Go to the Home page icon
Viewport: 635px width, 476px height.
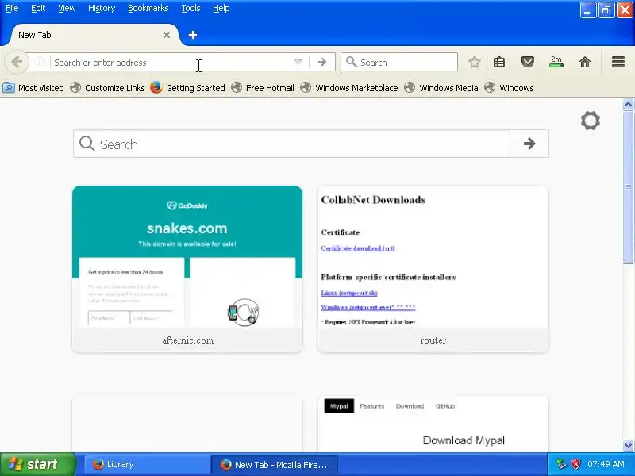click(585, 63)
